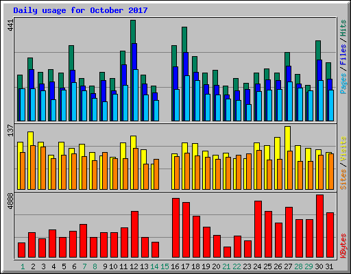The width and height of the screenshot is (351, 274).
Task: Select green day label 21
Action: click(226, 266)
